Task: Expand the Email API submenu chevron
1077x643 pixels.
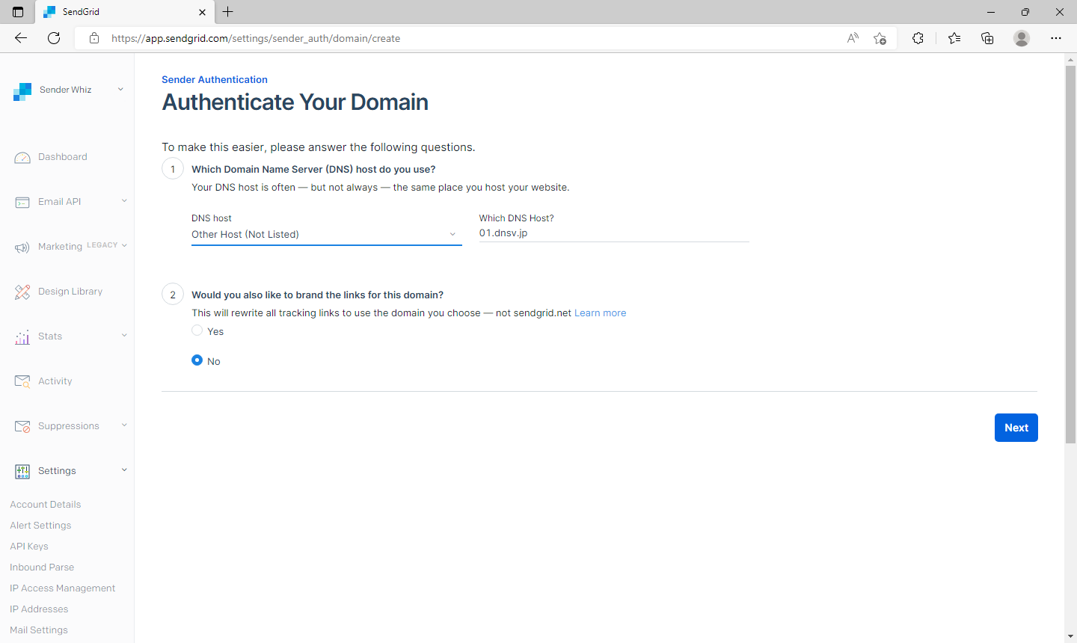Action: coord(124,200)
